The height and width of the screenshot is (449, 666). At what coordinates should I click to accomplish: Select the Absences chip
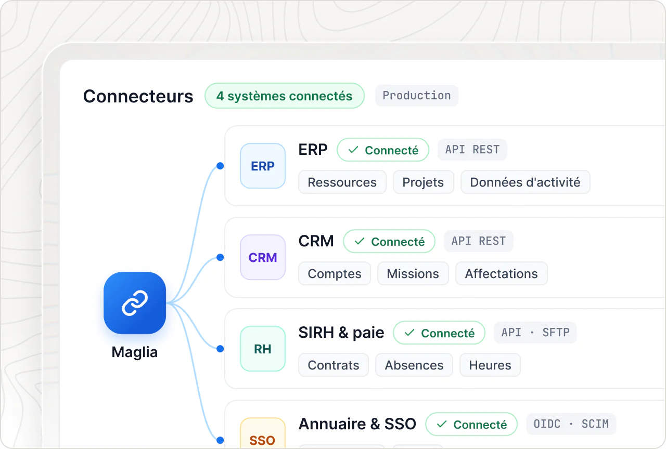(414, 365)
